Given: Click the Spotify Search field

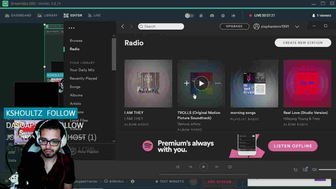Looking at the screenshot, I should [x=161, y=26].
